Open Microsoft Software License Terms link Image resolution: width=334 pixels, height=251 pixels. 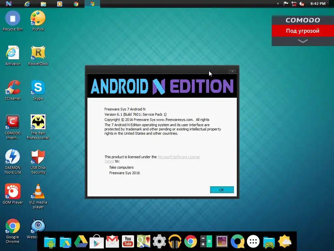click(178, 157)
